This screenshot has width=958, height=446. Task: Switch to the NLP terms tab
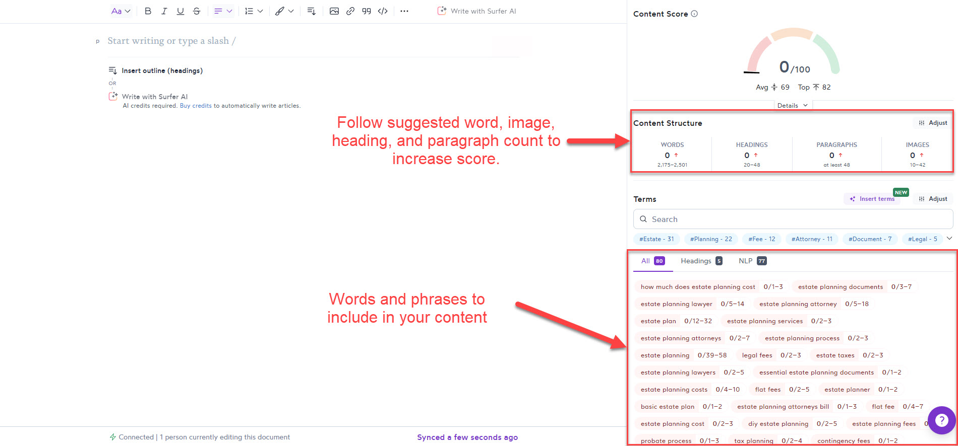pos(753,261)
